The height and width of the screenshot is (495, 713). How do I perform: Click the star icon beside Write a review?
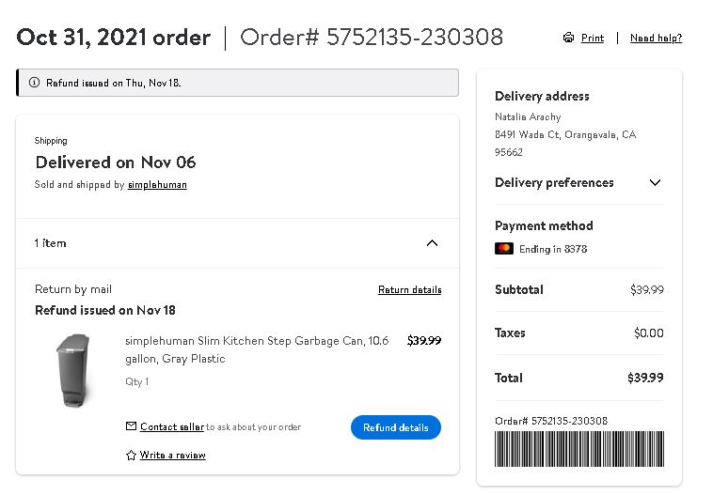pyautogui.click(x=131, y=455)
